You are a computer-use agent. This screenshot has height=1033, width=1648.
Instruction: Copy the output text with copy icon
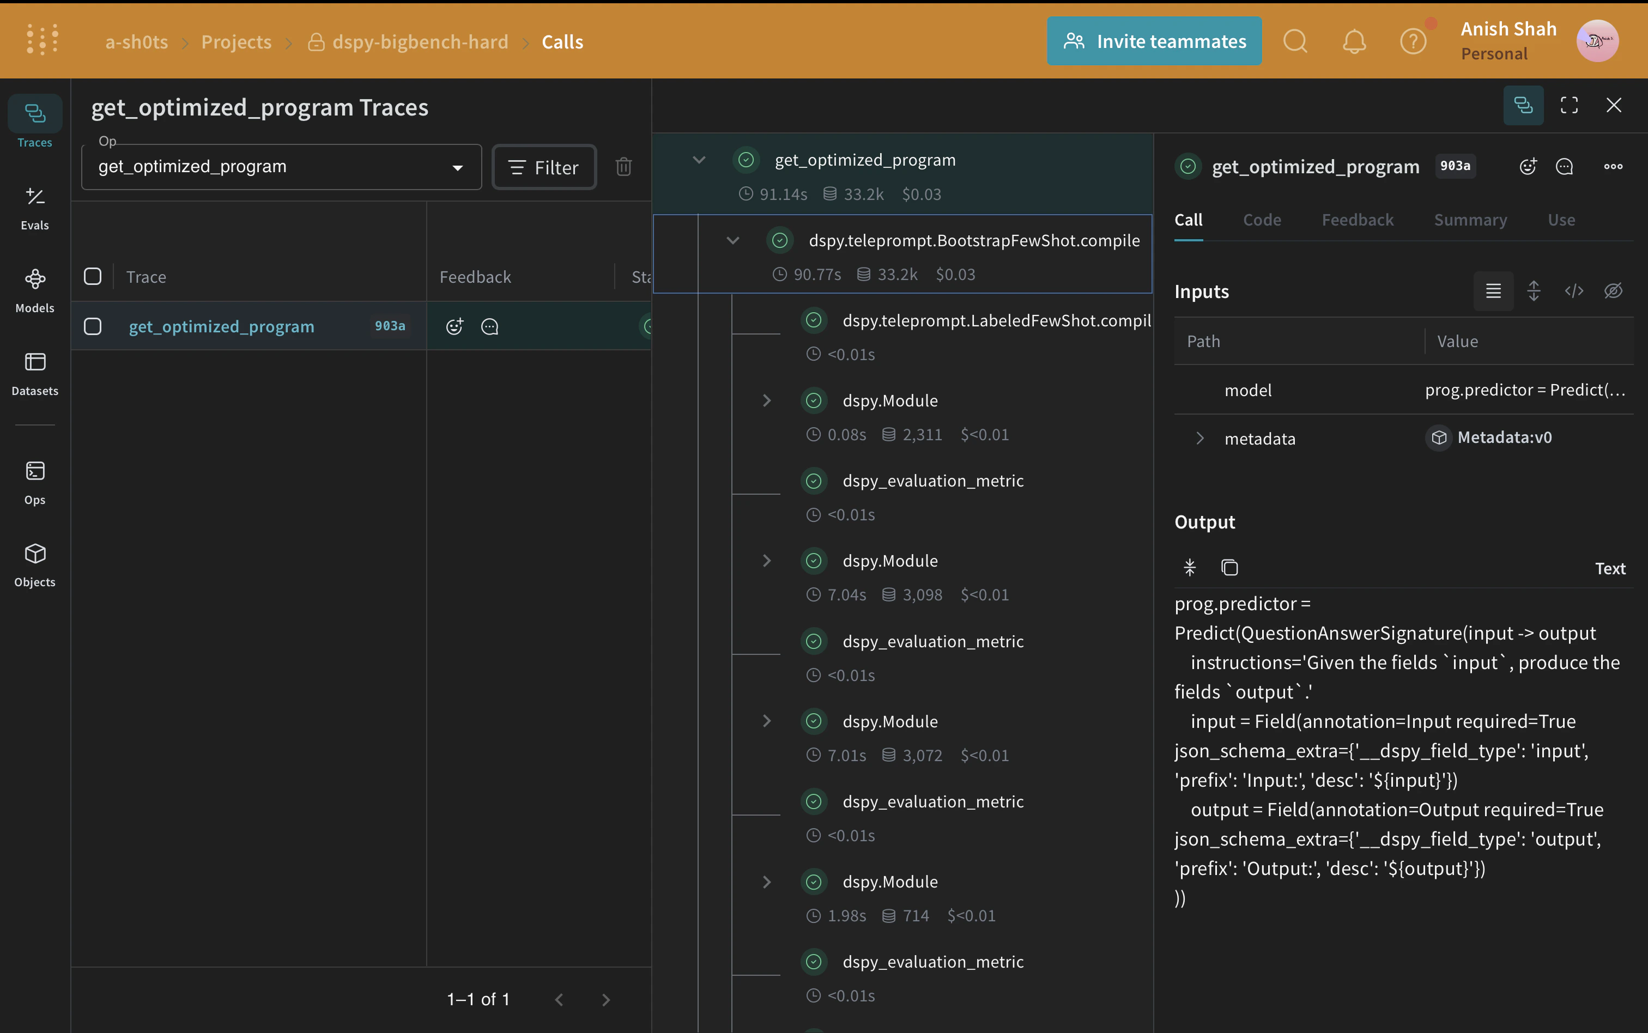pyautogui.click(x=1229, y=567)
